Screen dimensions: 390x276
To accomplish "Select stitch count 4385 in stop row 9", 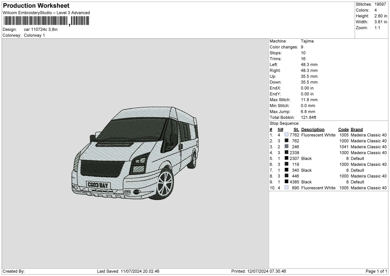I will tap(294, 182).
